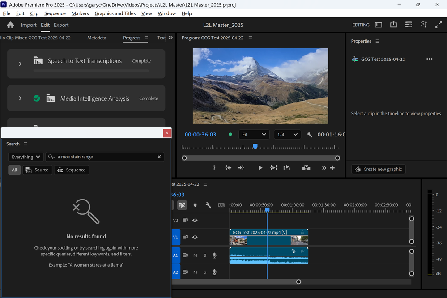The image size is (447, 298).
Task: Solo the A1 audio track
Action: click(205, 255)
